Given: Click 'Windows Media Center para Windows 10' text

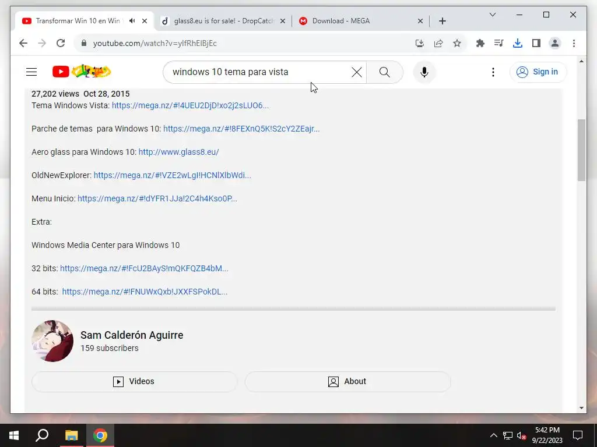Looking at the screenshot, I should tap(106, 245).
